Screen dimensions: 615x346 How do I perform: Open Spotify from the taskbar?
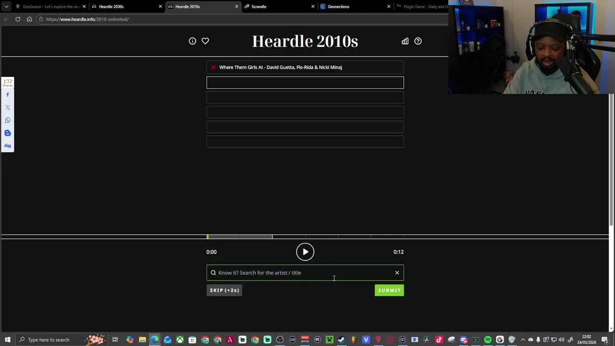pyautogui.click(x=488, y=340)
